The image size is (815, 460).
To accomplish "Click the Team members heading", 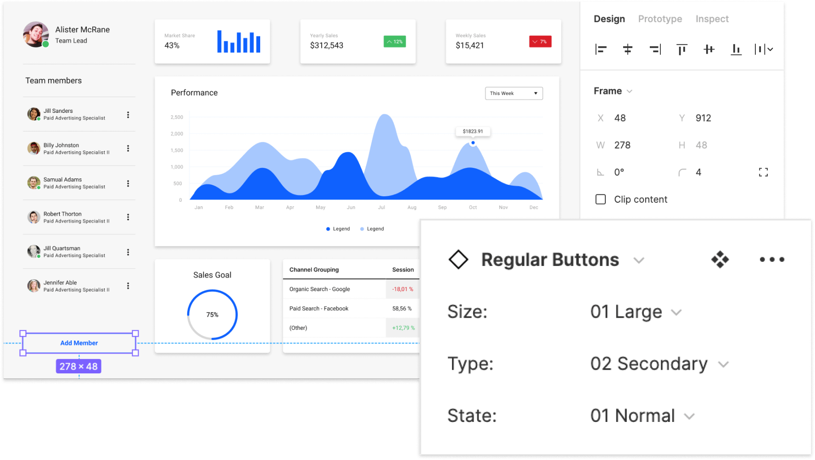I will (x=53, y=81).
